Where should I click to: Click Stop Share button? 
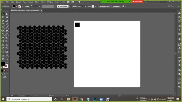[x=137, y=1]
